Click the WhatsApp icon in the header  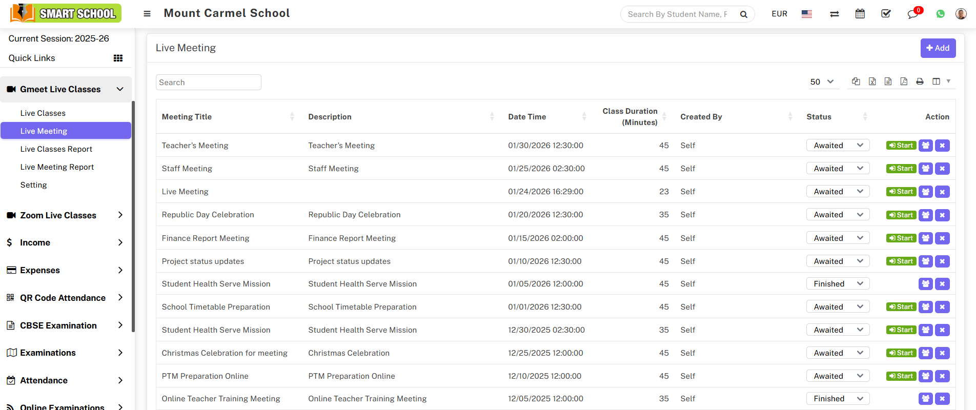click(940, 14)
